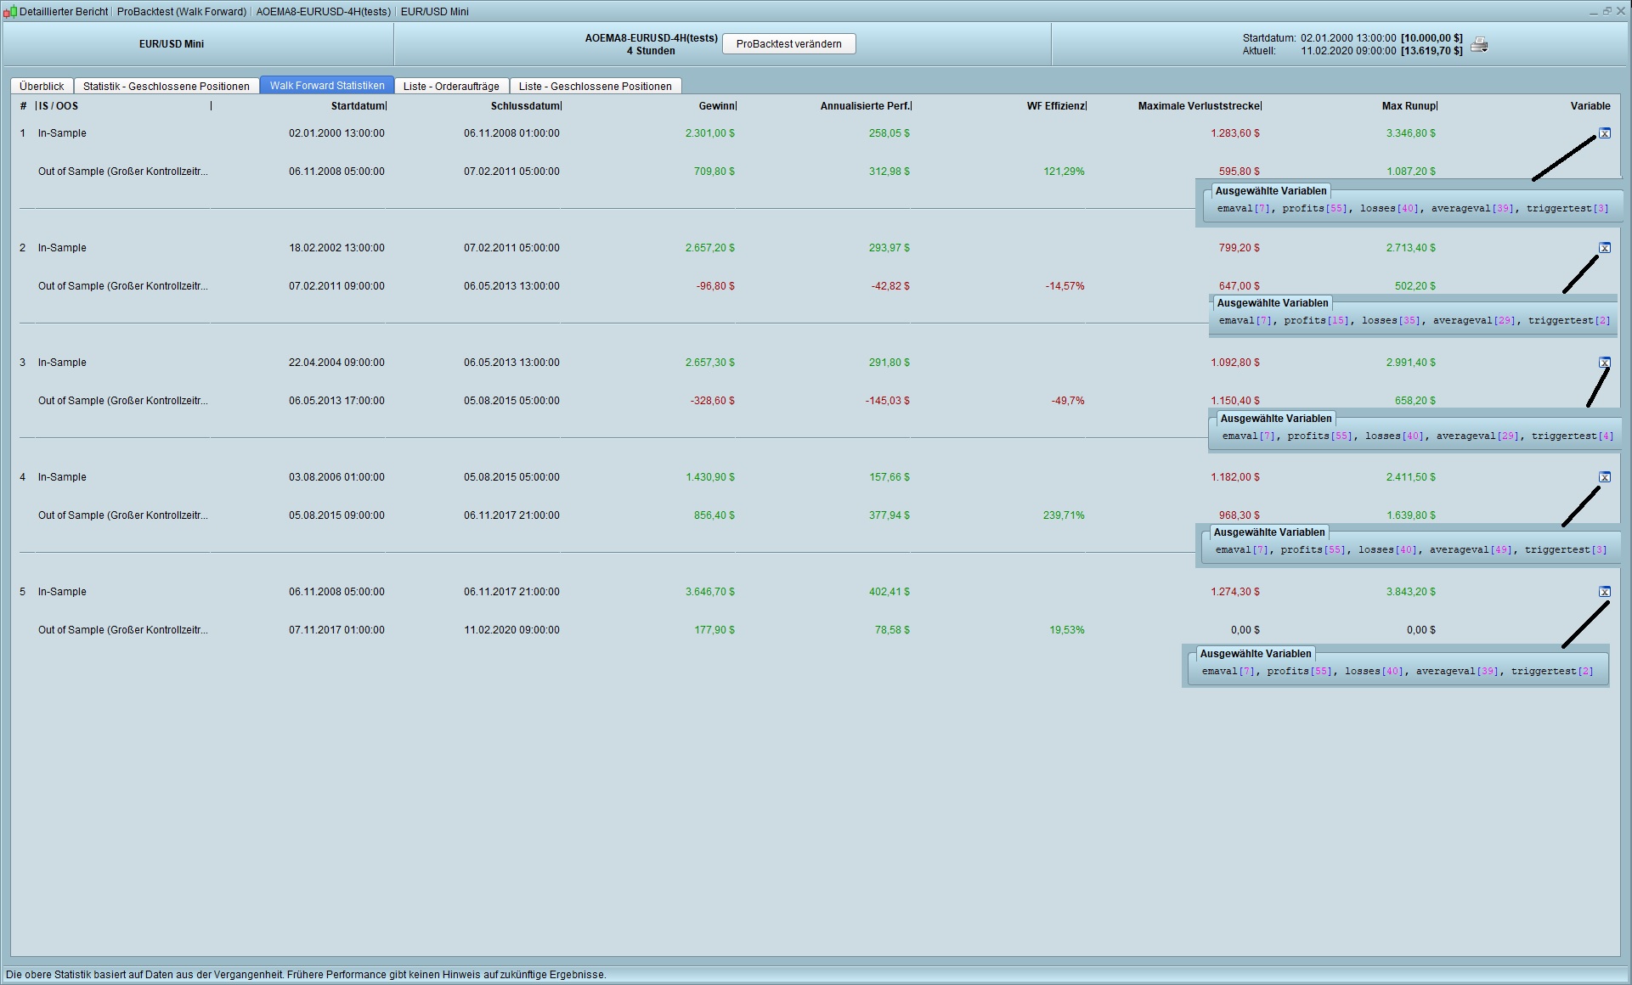This screenshot has width=1632, height=985.
Task: Open variable icon for walk-forward row 4
Action: (x=1604, y=477)
